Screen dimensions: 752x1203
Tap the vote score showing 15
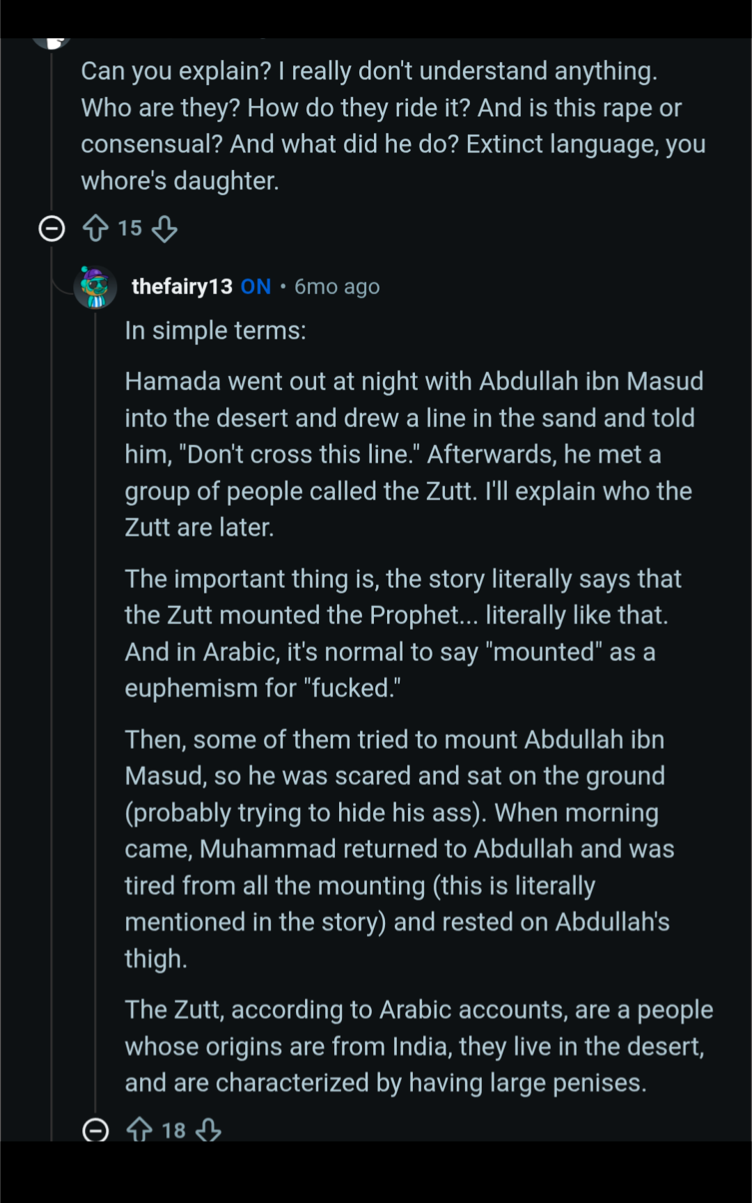[x=130, y=228]
